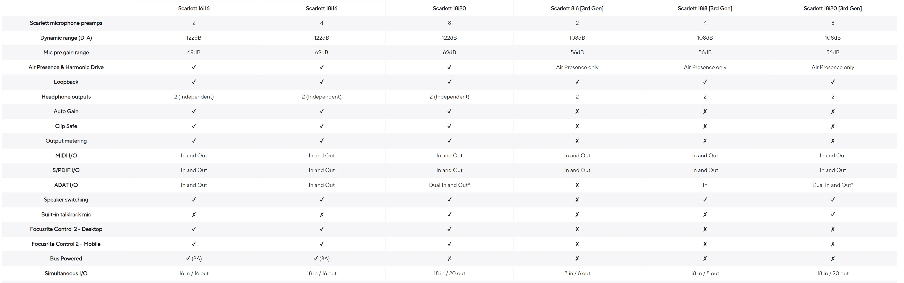This screenshot has width=904, height=283.
Task: Click the Bus Powered cross for Scarlett 18i20
Action: (x=449, y=259)
